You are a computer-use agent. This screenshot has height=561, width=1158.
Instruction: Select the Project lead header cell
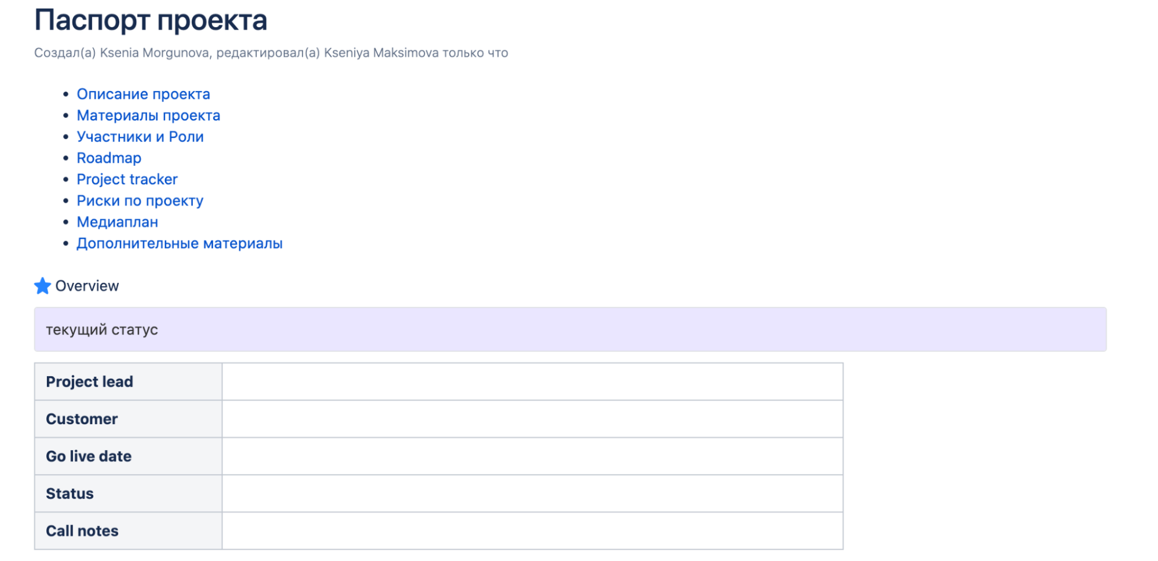coord(128,382)
